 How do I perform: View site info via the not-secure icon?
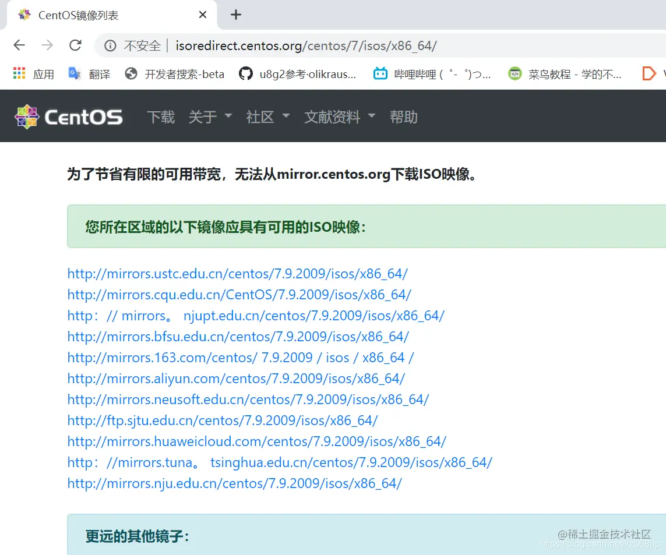click(x=110, y=45)
